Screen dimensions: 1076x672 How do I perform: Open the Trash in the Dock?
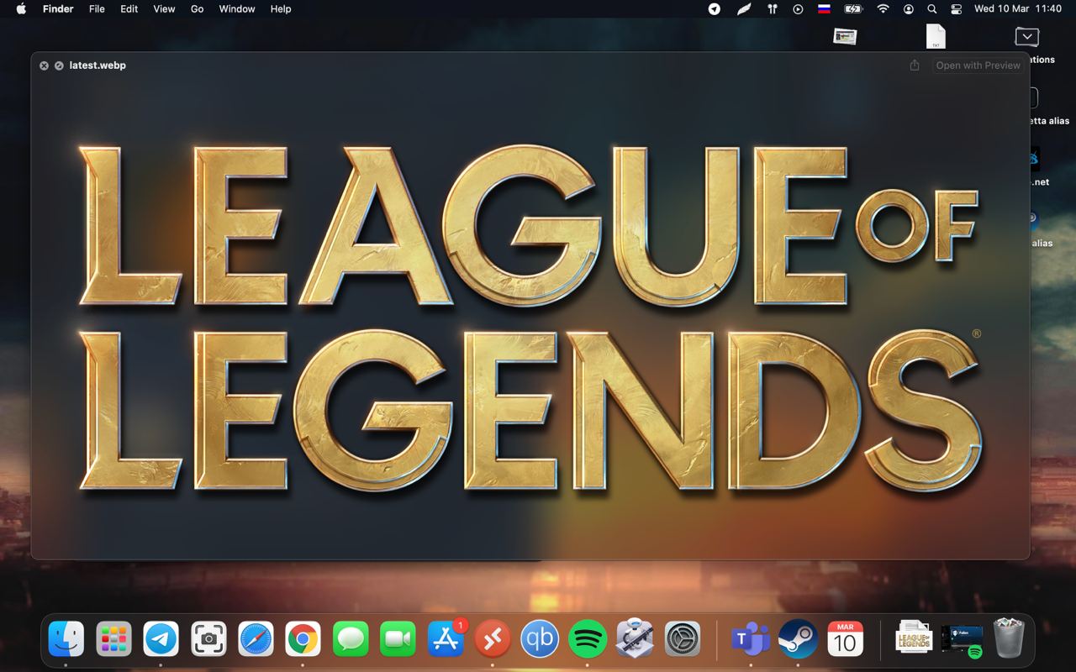(1009, 639)
